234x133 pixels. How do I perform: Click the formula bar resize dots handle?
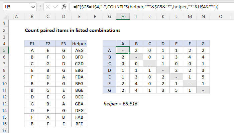click(x=40, y=7)
